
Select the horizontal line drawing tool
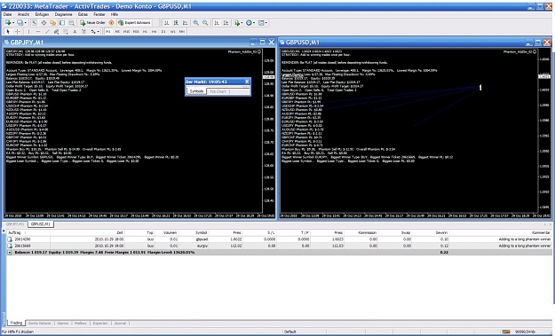click(x=38, y=31)
